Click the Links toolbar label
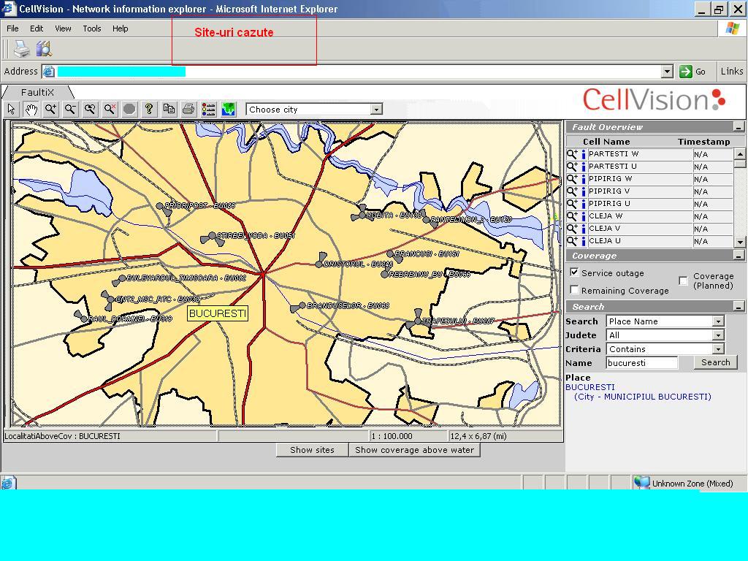The image size is (748, 561). point(732,71)
